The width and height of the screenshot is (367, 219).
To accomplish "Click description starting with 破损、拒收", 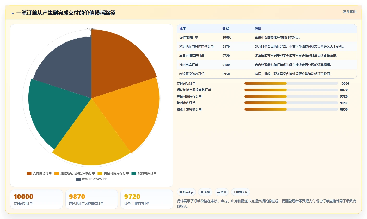I will click(x=293, y=74).
